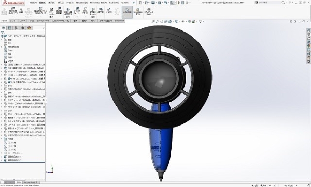Click the Instant3D toolbar button

coord(127,12)
